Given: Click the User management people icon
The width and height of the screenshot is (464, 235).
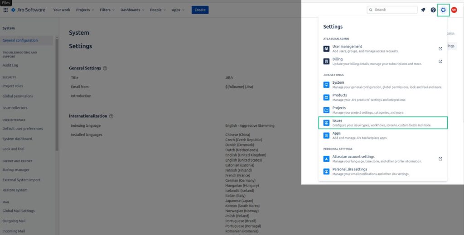Looking at the screenshot, I should (x=326, y=49).
